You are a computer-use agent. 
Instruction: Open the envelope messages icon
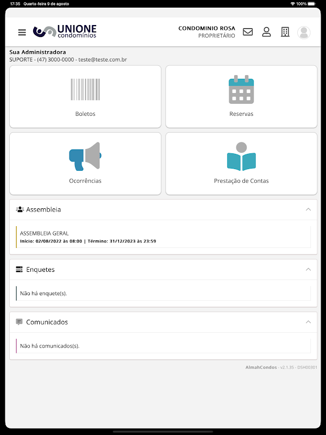coord(248,32)
